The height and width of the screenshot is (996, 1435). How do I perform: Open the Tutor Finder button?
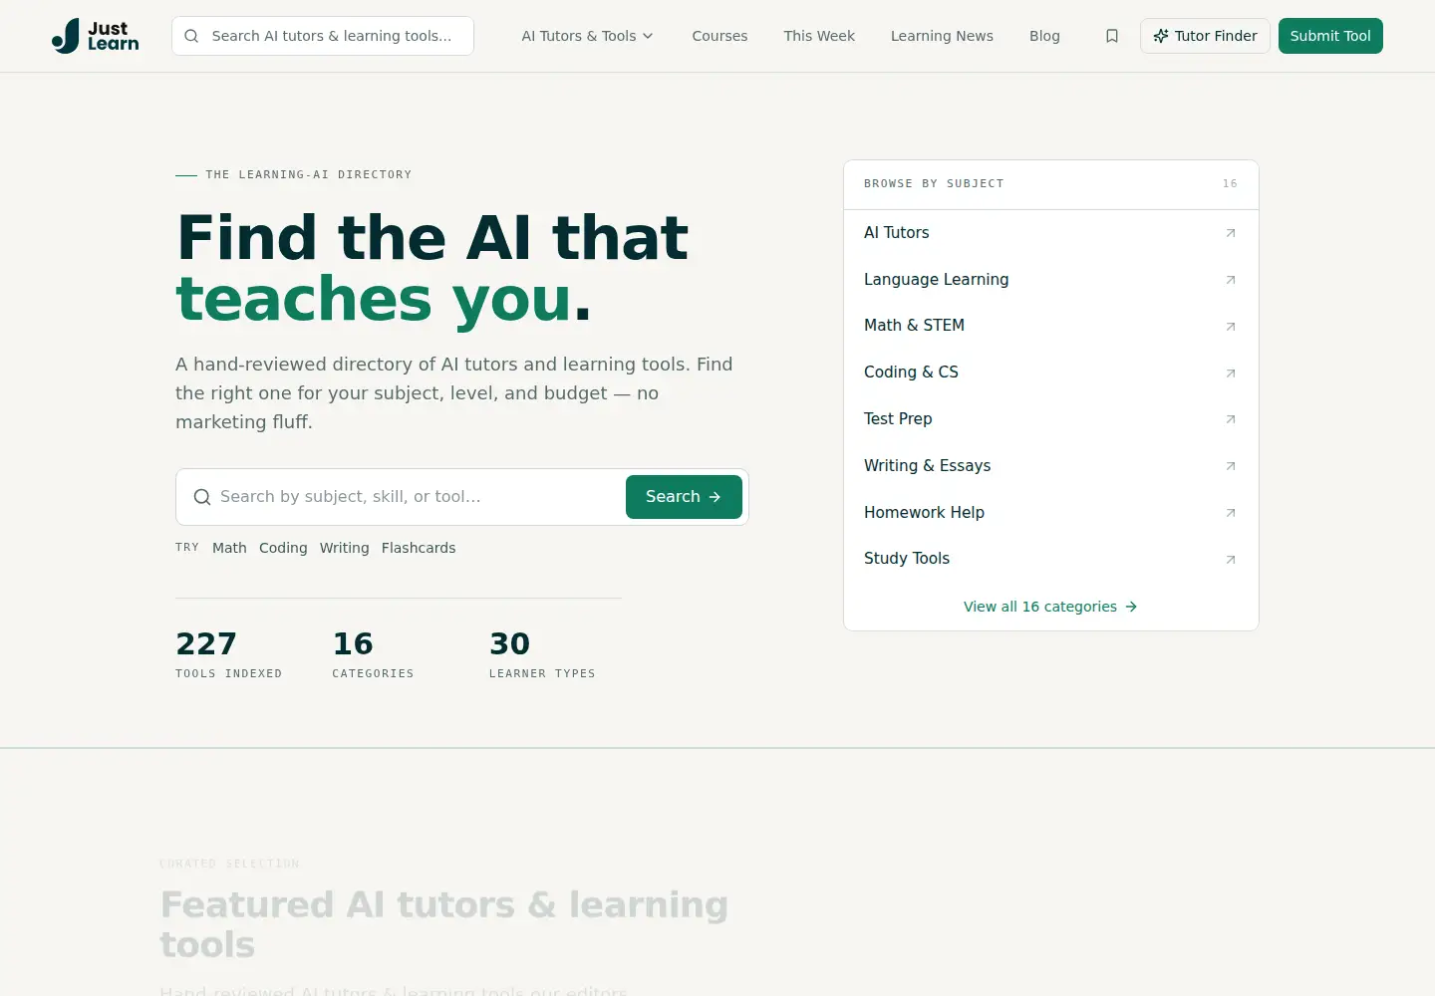(1205, 36)
